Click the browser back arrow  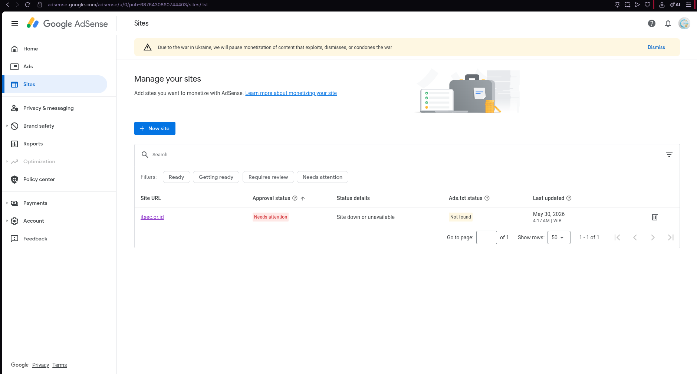click(x=8, y=4)
